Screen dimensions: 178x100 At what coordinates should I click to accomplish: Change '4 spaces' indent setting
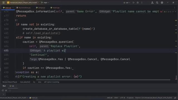[x=130, y=98]
